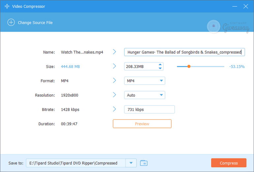Screen dimensions: 254x172
Task: Click the 1428 kbps source bitrate
Action: point(70,110)
